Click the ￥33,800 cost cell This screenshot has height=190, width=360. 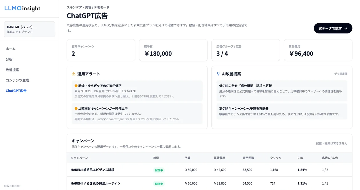[x=220, y=183]
